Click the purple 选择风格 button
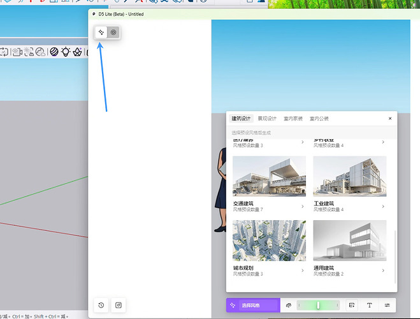The image size is (420, 319). pyautogui.click(x=252, y=306)
